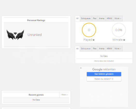Viewport: 136px width, 109px height.
Task: Select All tab above the No Data panel
Action: (77, 49)
